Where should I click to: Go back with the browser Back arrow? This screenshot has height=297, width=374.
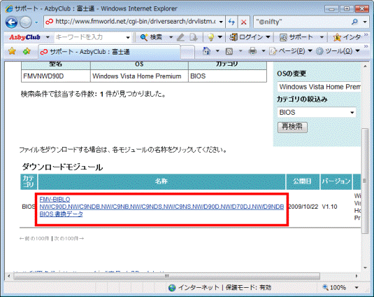(x=11, y=22)
